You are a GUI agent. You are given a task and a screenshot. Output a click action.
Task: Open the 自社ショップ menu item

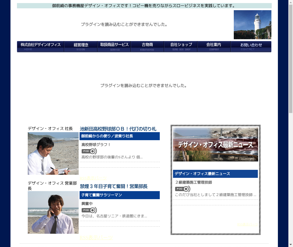(181, 46)
